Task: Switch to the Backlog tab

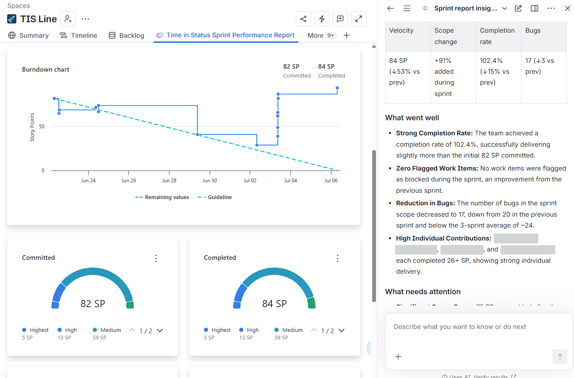Action: [126, 36]
